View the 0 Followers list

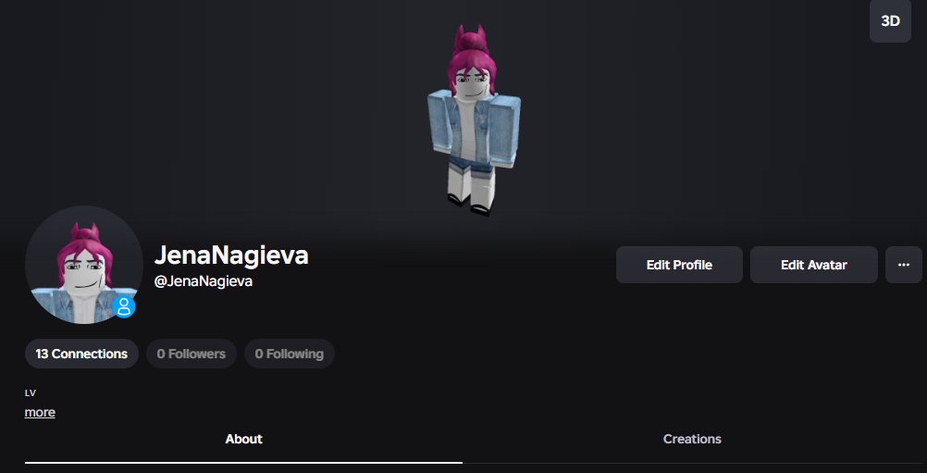(x=191, y=354)
